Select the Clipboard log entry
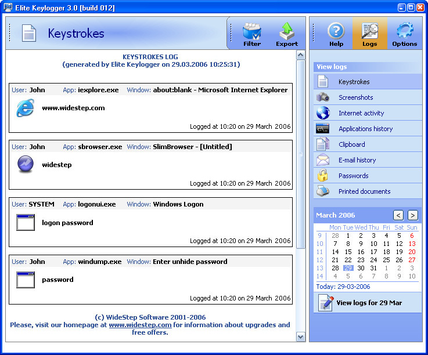 tap(351, 144)
